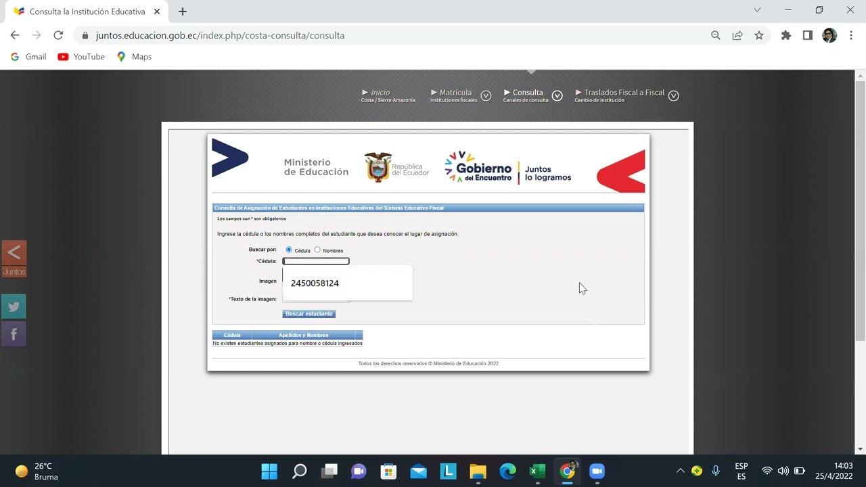Viewport: 866px width, 487px height.
Task: Open the browser zoom magnifier icon
Action: coord(715,35)
